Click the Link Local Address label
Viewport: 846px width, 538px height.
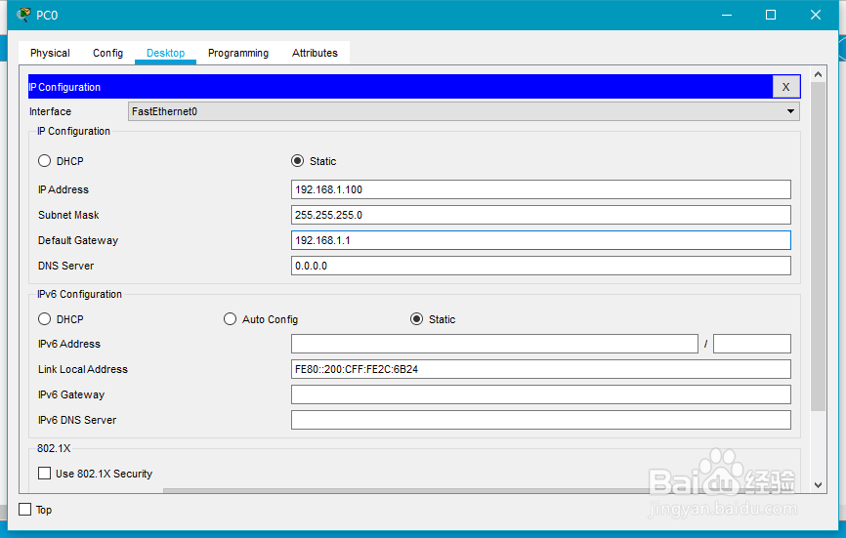tap(83, 369)
